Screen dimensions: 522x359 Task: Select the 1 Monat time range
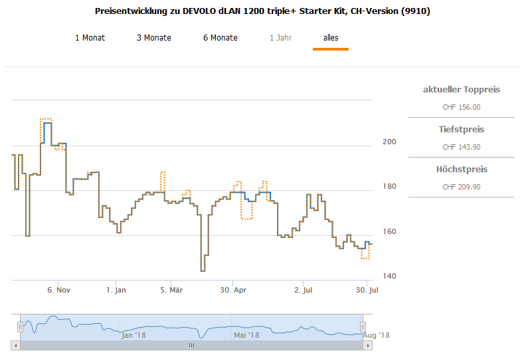click(x=90, y=38)
